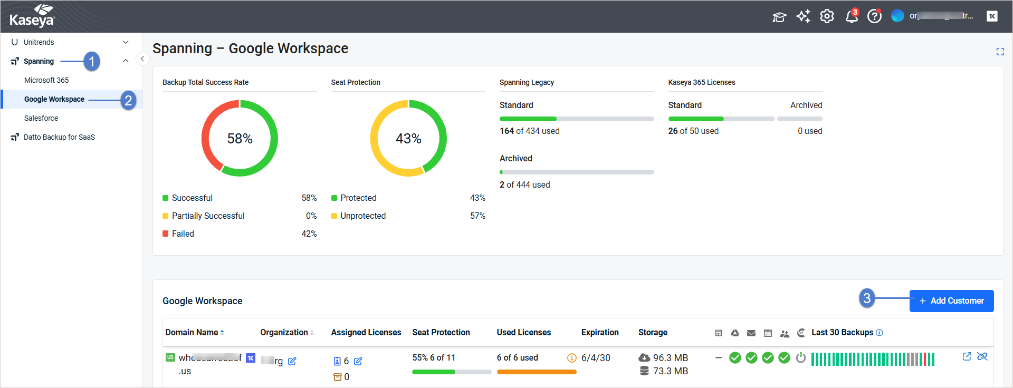Click the Google Drive column header icon
The width and height of the screenshot is (1013, 388).
734,333
